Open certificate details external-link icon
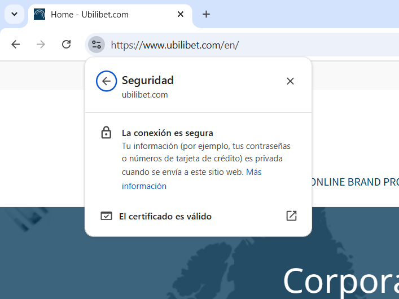Screen dimensions: 399x299 [x=291, y=216]
